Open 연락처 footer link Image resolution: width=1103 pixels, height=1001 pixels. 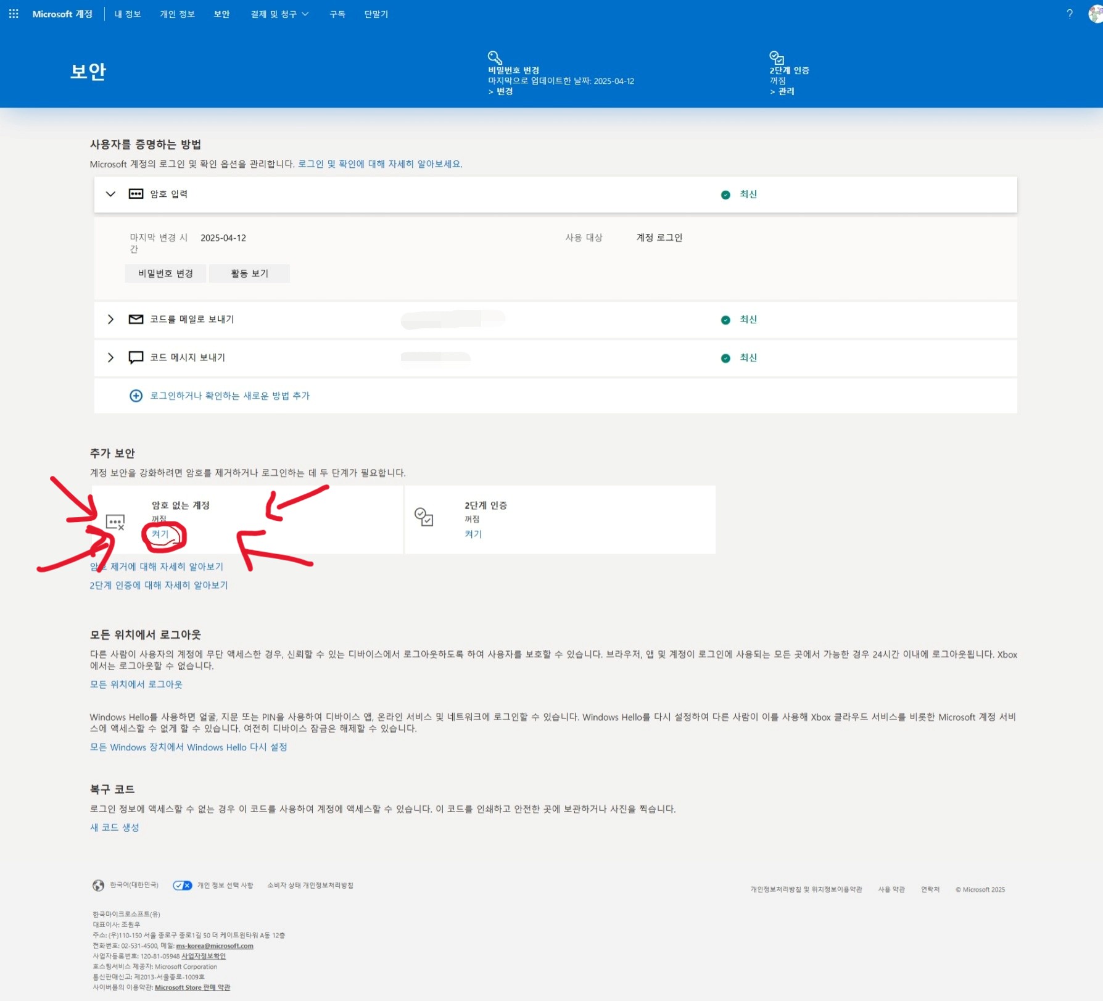point(930,889)
